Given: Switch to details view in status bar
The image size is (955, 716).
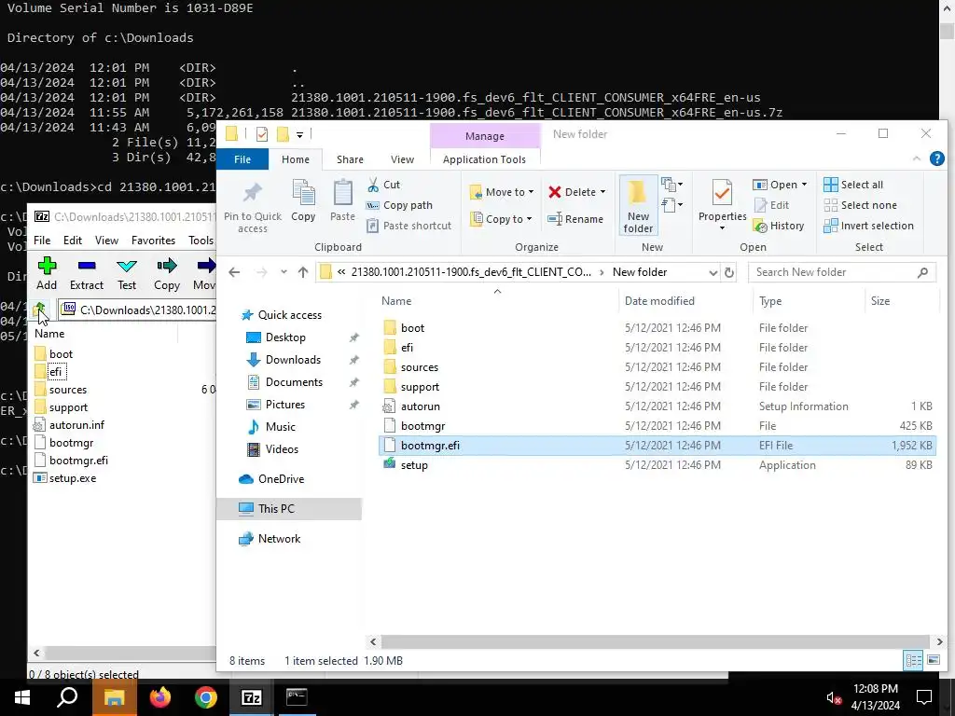Looking at the screenshot, I should pyautogui.click(x=913, y=660).
